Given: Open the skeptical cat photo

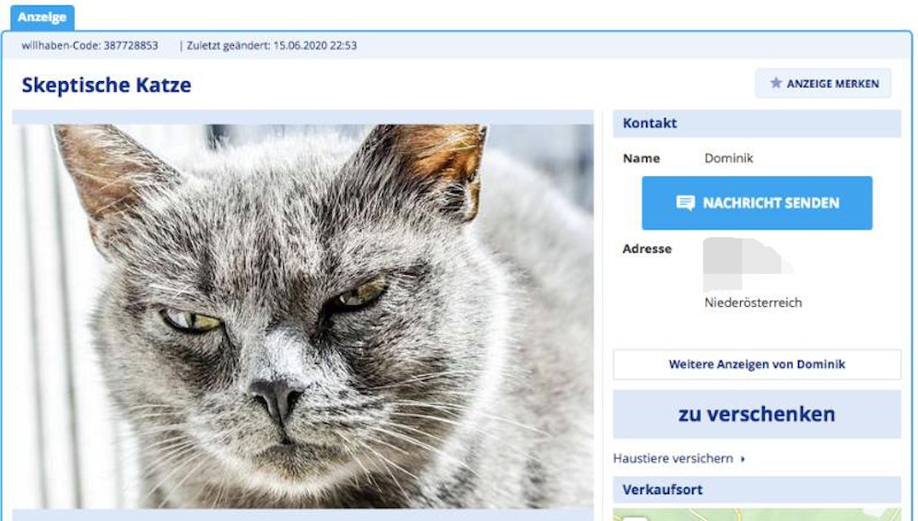Looking at the screenshot, I should click(x=302, y=315).
